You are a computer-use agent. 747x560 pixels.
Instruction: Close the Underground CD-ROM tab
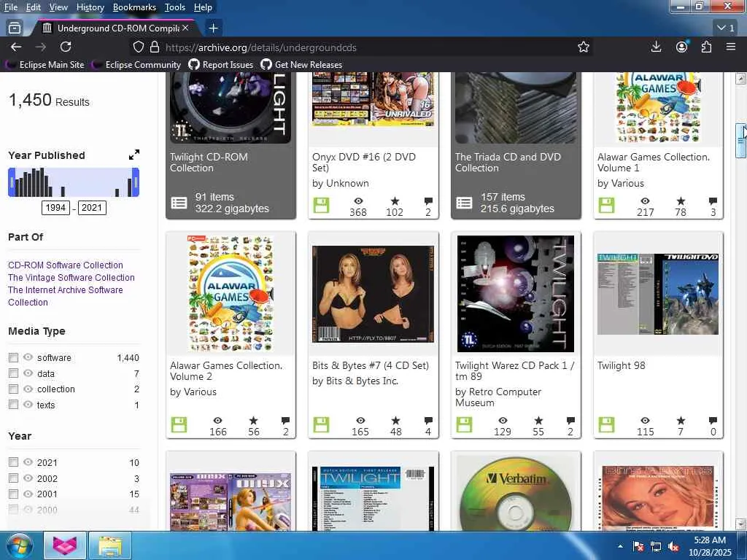click(185, 28)
